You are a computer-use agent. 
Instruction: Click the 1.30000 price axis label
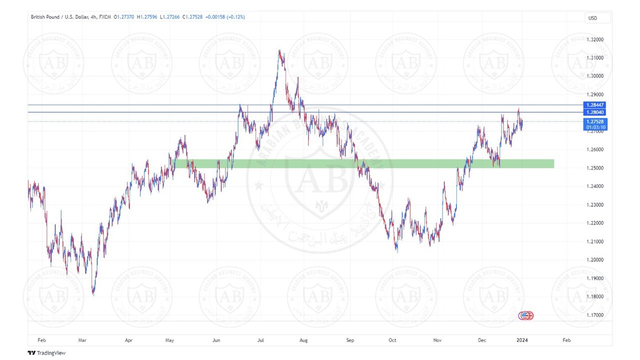tap(594, 76)
